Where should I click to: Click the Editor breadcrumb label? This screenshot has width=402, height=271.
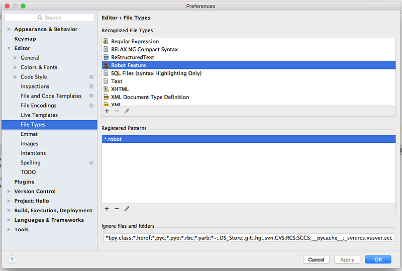[110, 18]
